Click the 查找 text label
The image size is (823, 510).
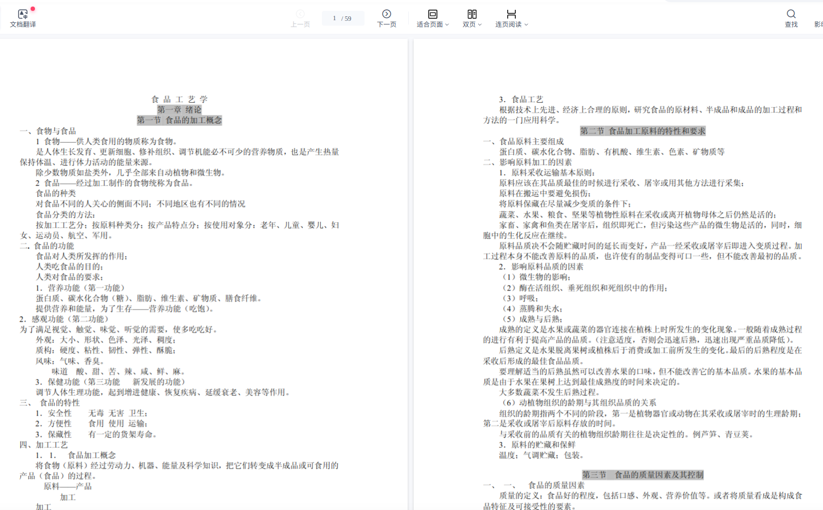click(x=791, y=25)
